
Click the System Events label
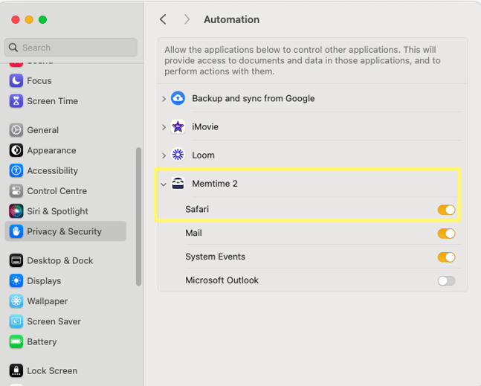click(215, 257)
